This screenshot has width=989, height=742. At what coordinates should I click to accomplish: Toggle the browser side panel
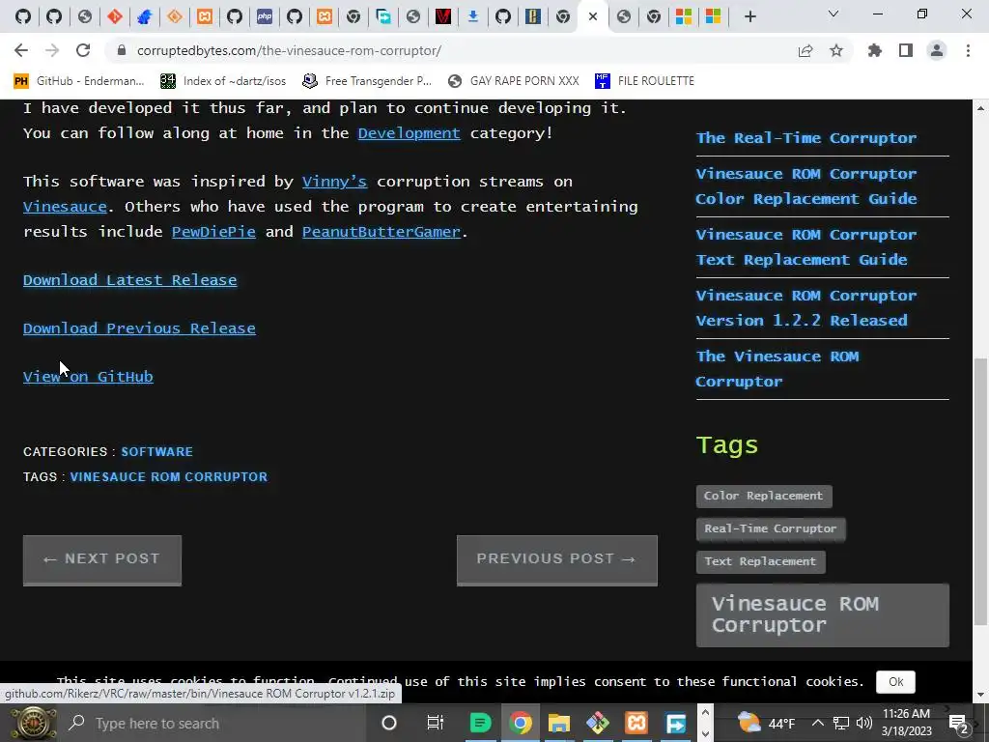tap(906, 50)
